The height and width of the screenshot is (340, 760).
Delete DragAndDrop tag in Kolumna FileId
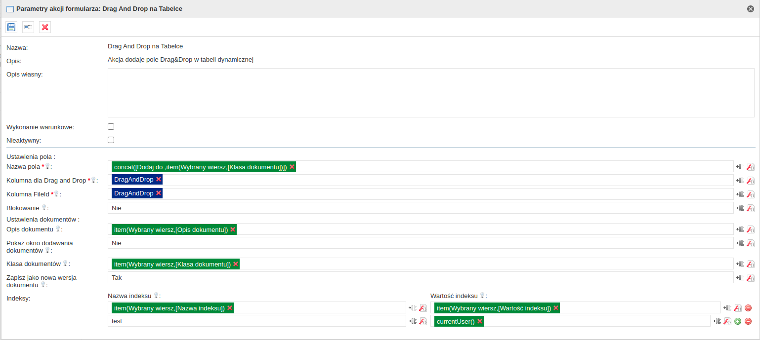click(x=159, y=193)
